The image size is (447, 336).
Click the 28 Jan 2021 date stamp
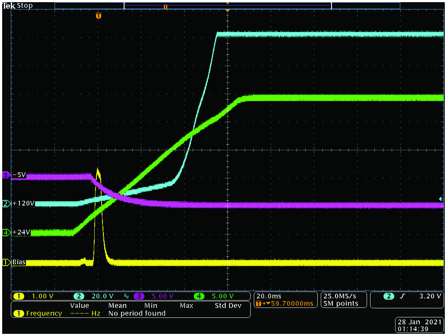[420, 322]
